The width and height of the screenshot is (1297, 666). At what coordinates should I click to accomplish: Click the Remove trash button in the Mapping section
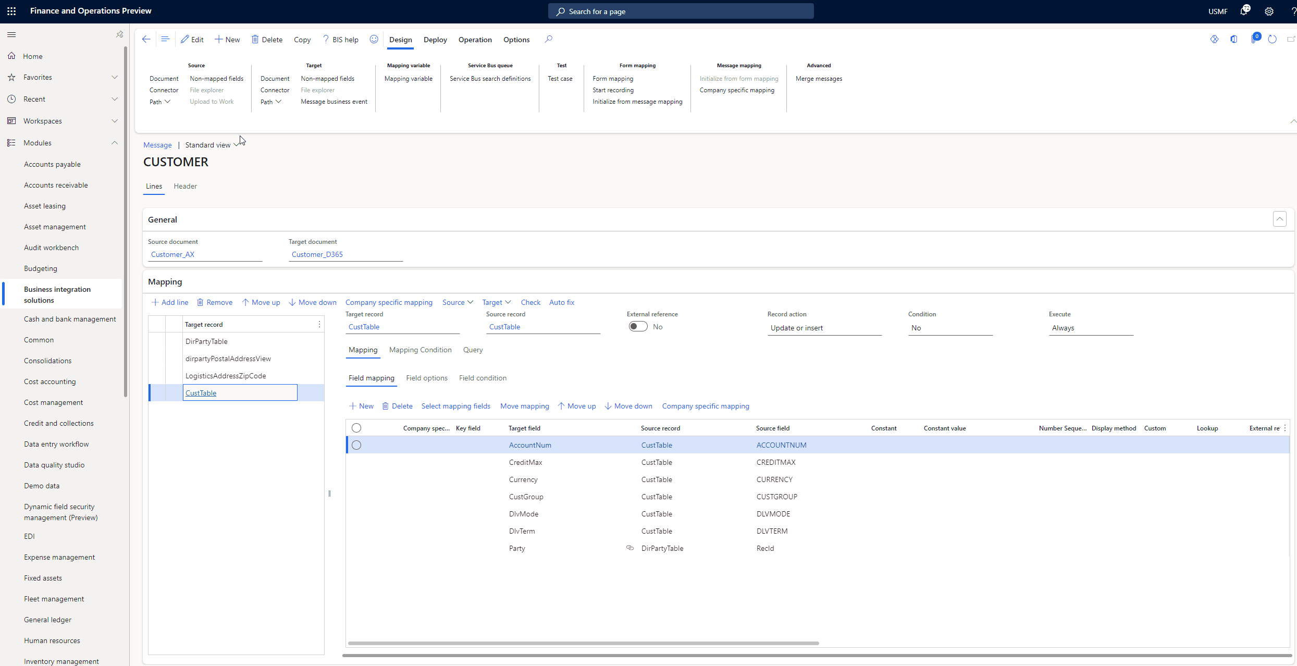pyautogui.click(x=215, y=302)
